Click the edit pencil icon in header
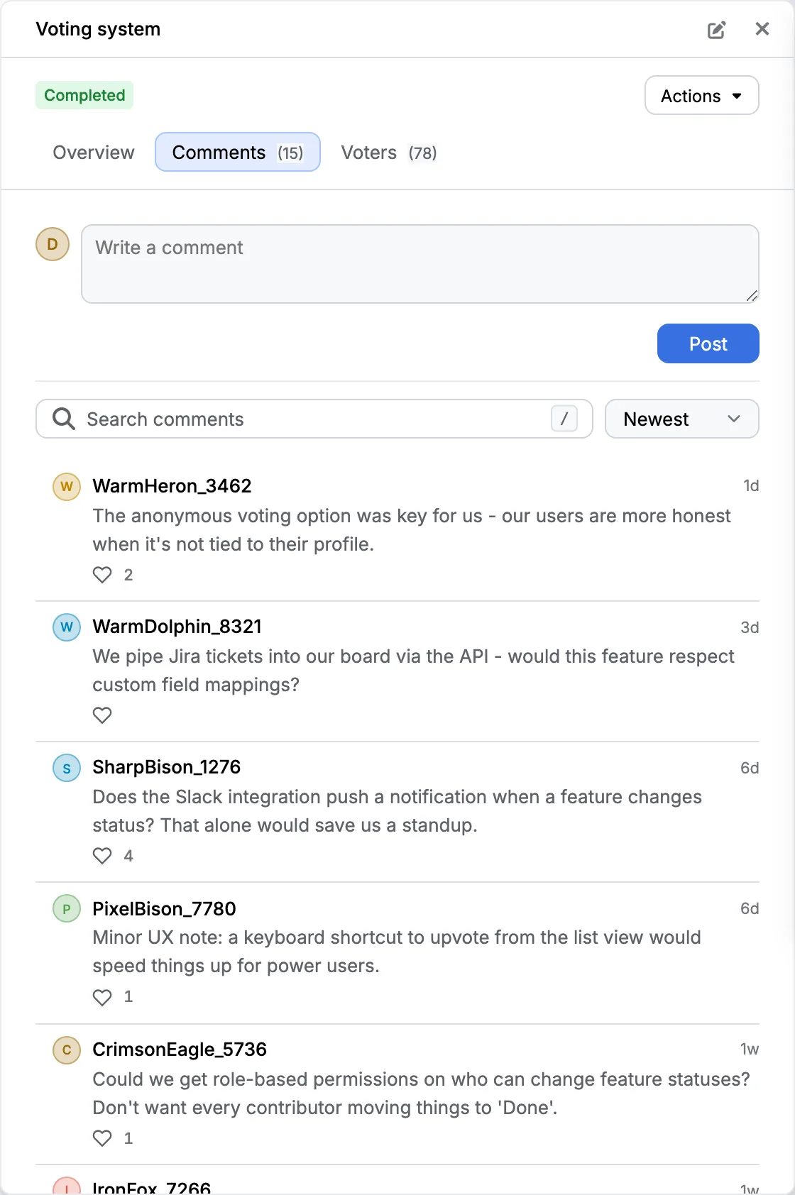The image size is (795, 1195). coord(716,29)
